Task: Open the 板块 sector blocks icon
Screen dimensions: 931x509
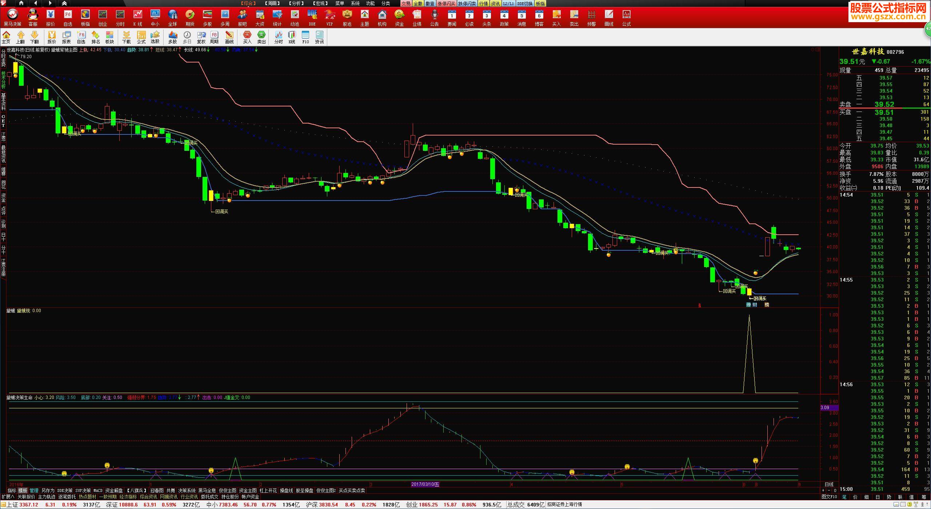Action: [x=110, y=37]
